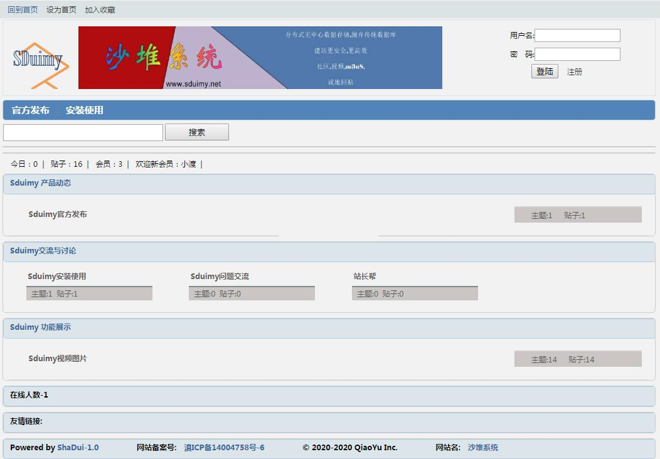Focus the forum search text box
The width and height of the screenshot is (660, 459).
tap(83, 132)
